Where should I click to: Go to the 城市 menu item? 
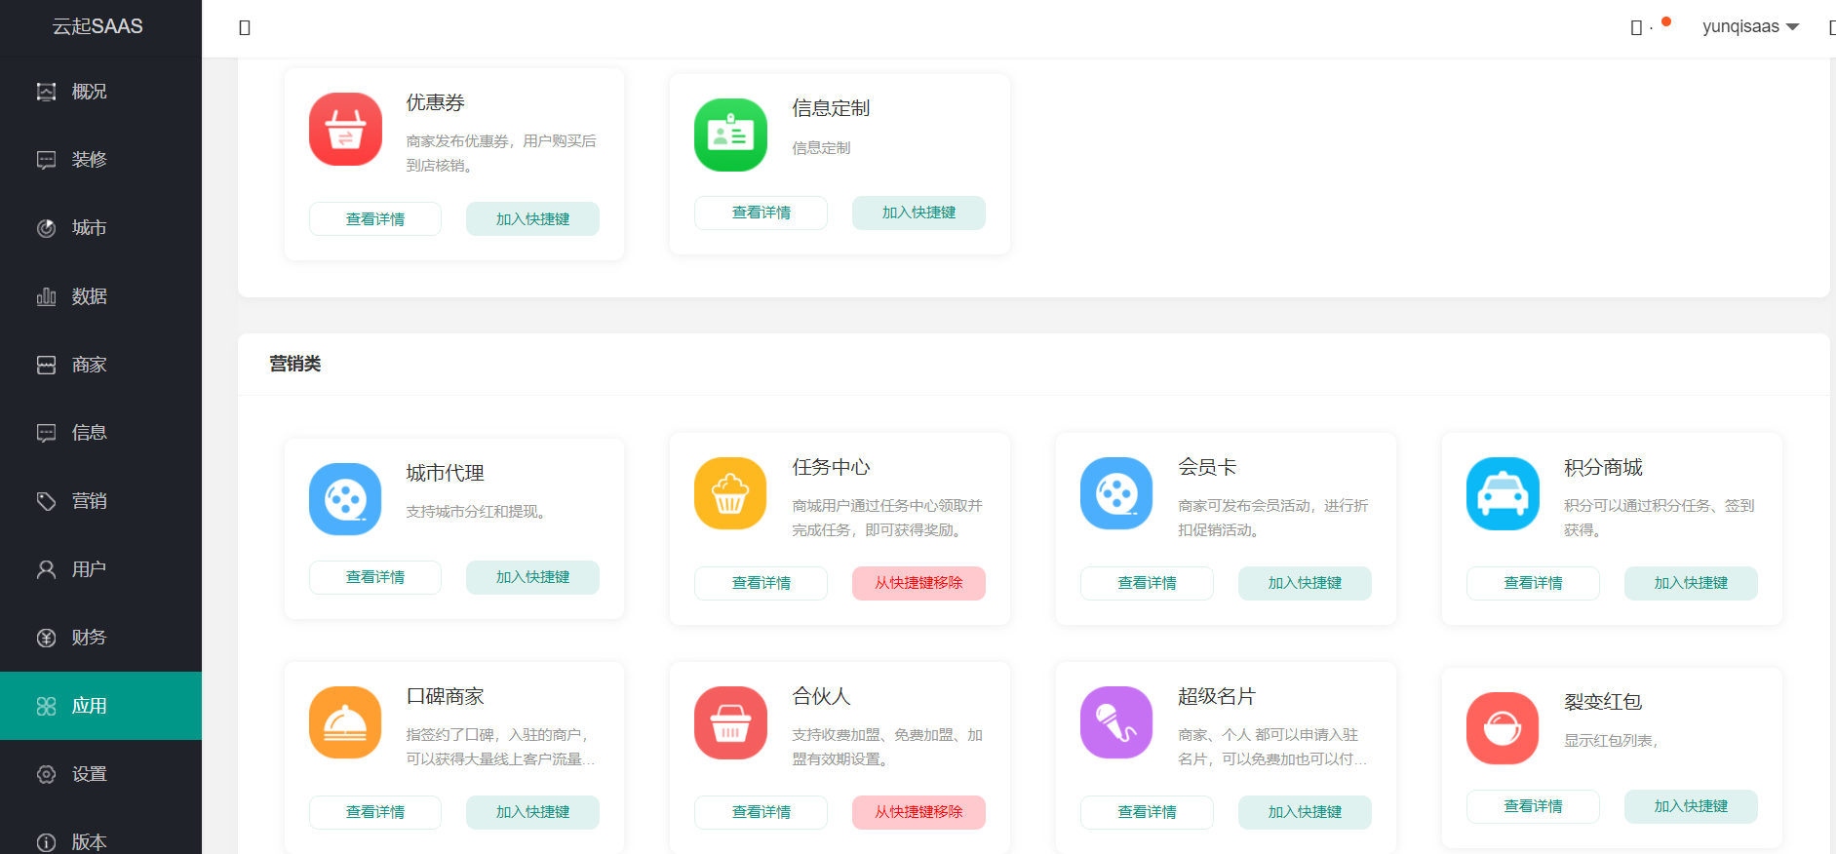(100, 228)
